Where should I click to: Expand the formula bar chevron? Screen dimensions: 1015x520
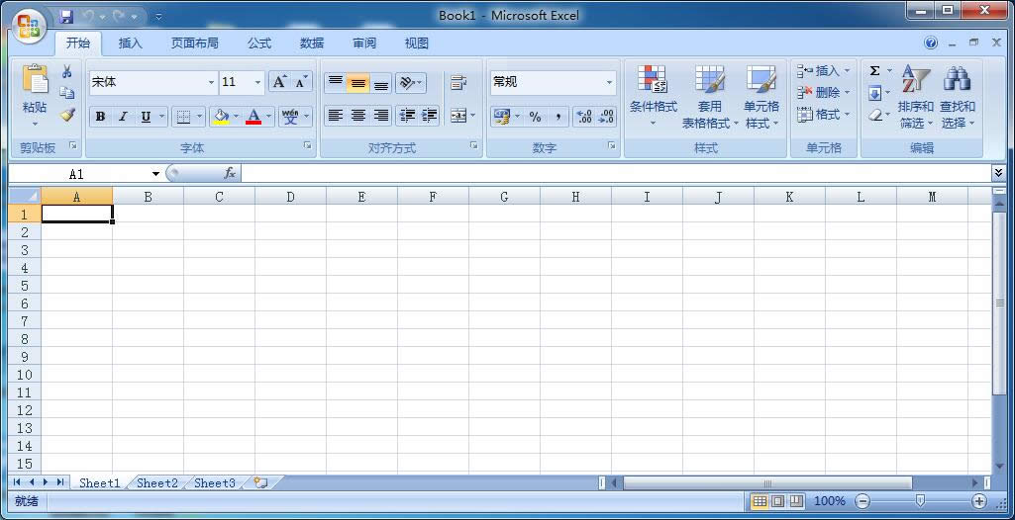[998, 172]
